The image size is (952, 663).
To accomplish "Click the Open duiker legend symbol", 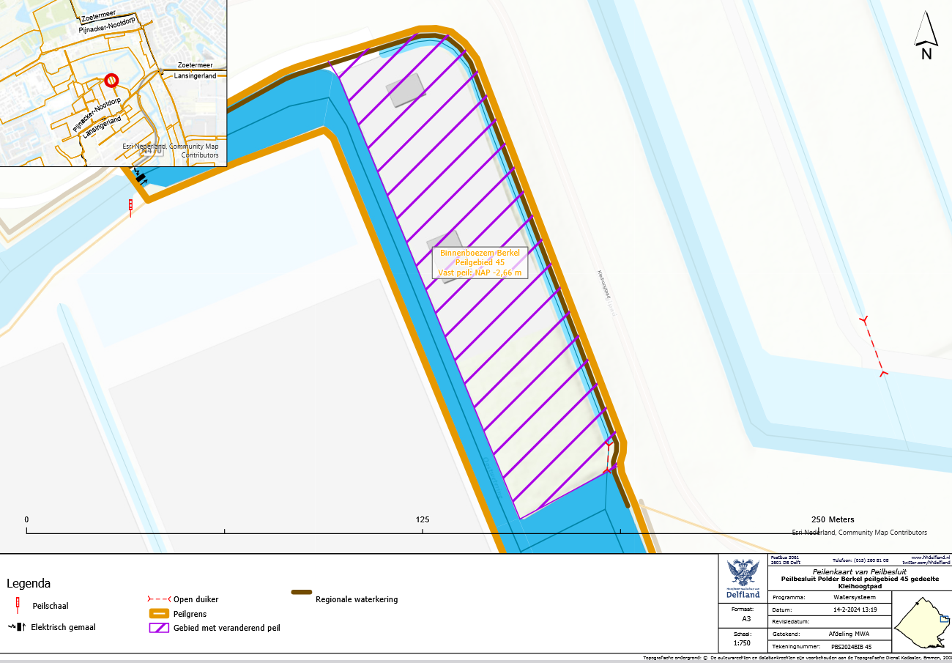I will click(x=158, y=599).
